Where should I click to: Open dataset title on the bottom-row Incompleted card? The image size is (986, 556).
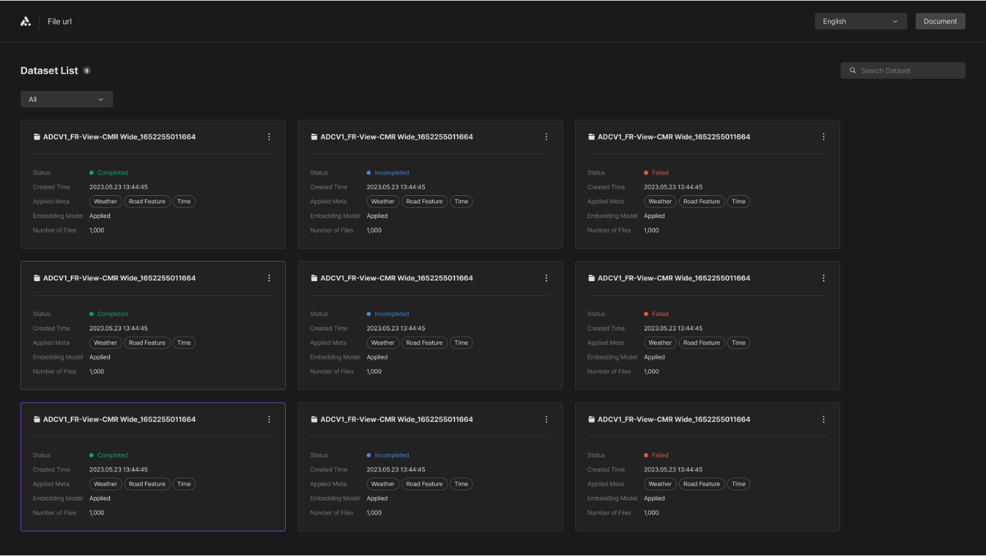point(396,420)
